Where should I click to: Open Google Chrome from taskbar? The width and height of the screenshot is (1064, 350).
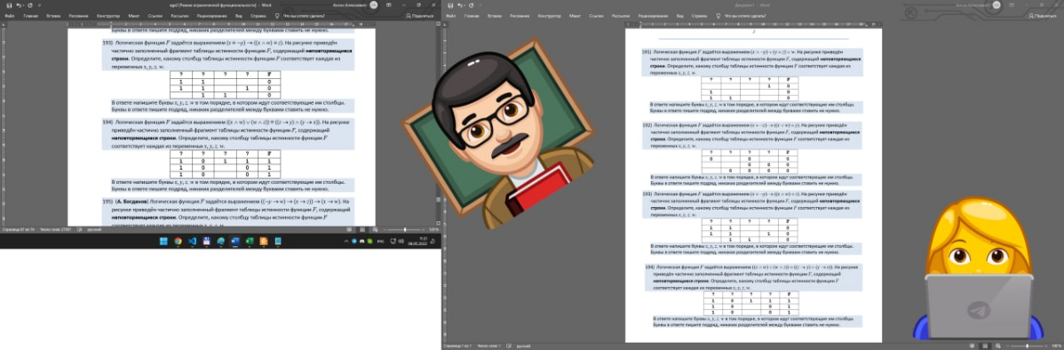[178, 242]
